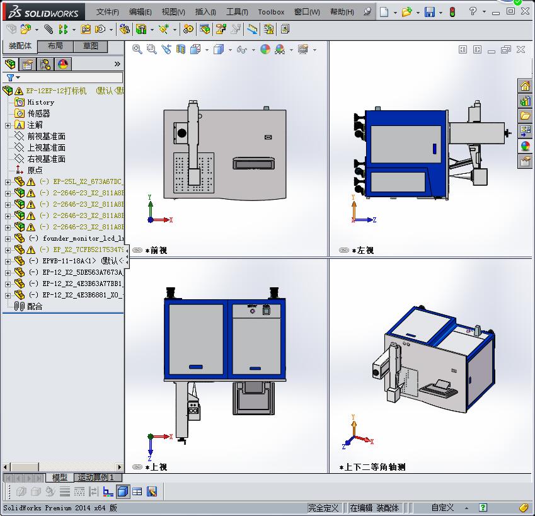The image size is (535, 516).
Task: Expand the 注解 annotations tree node
Action: click(8, 125)
